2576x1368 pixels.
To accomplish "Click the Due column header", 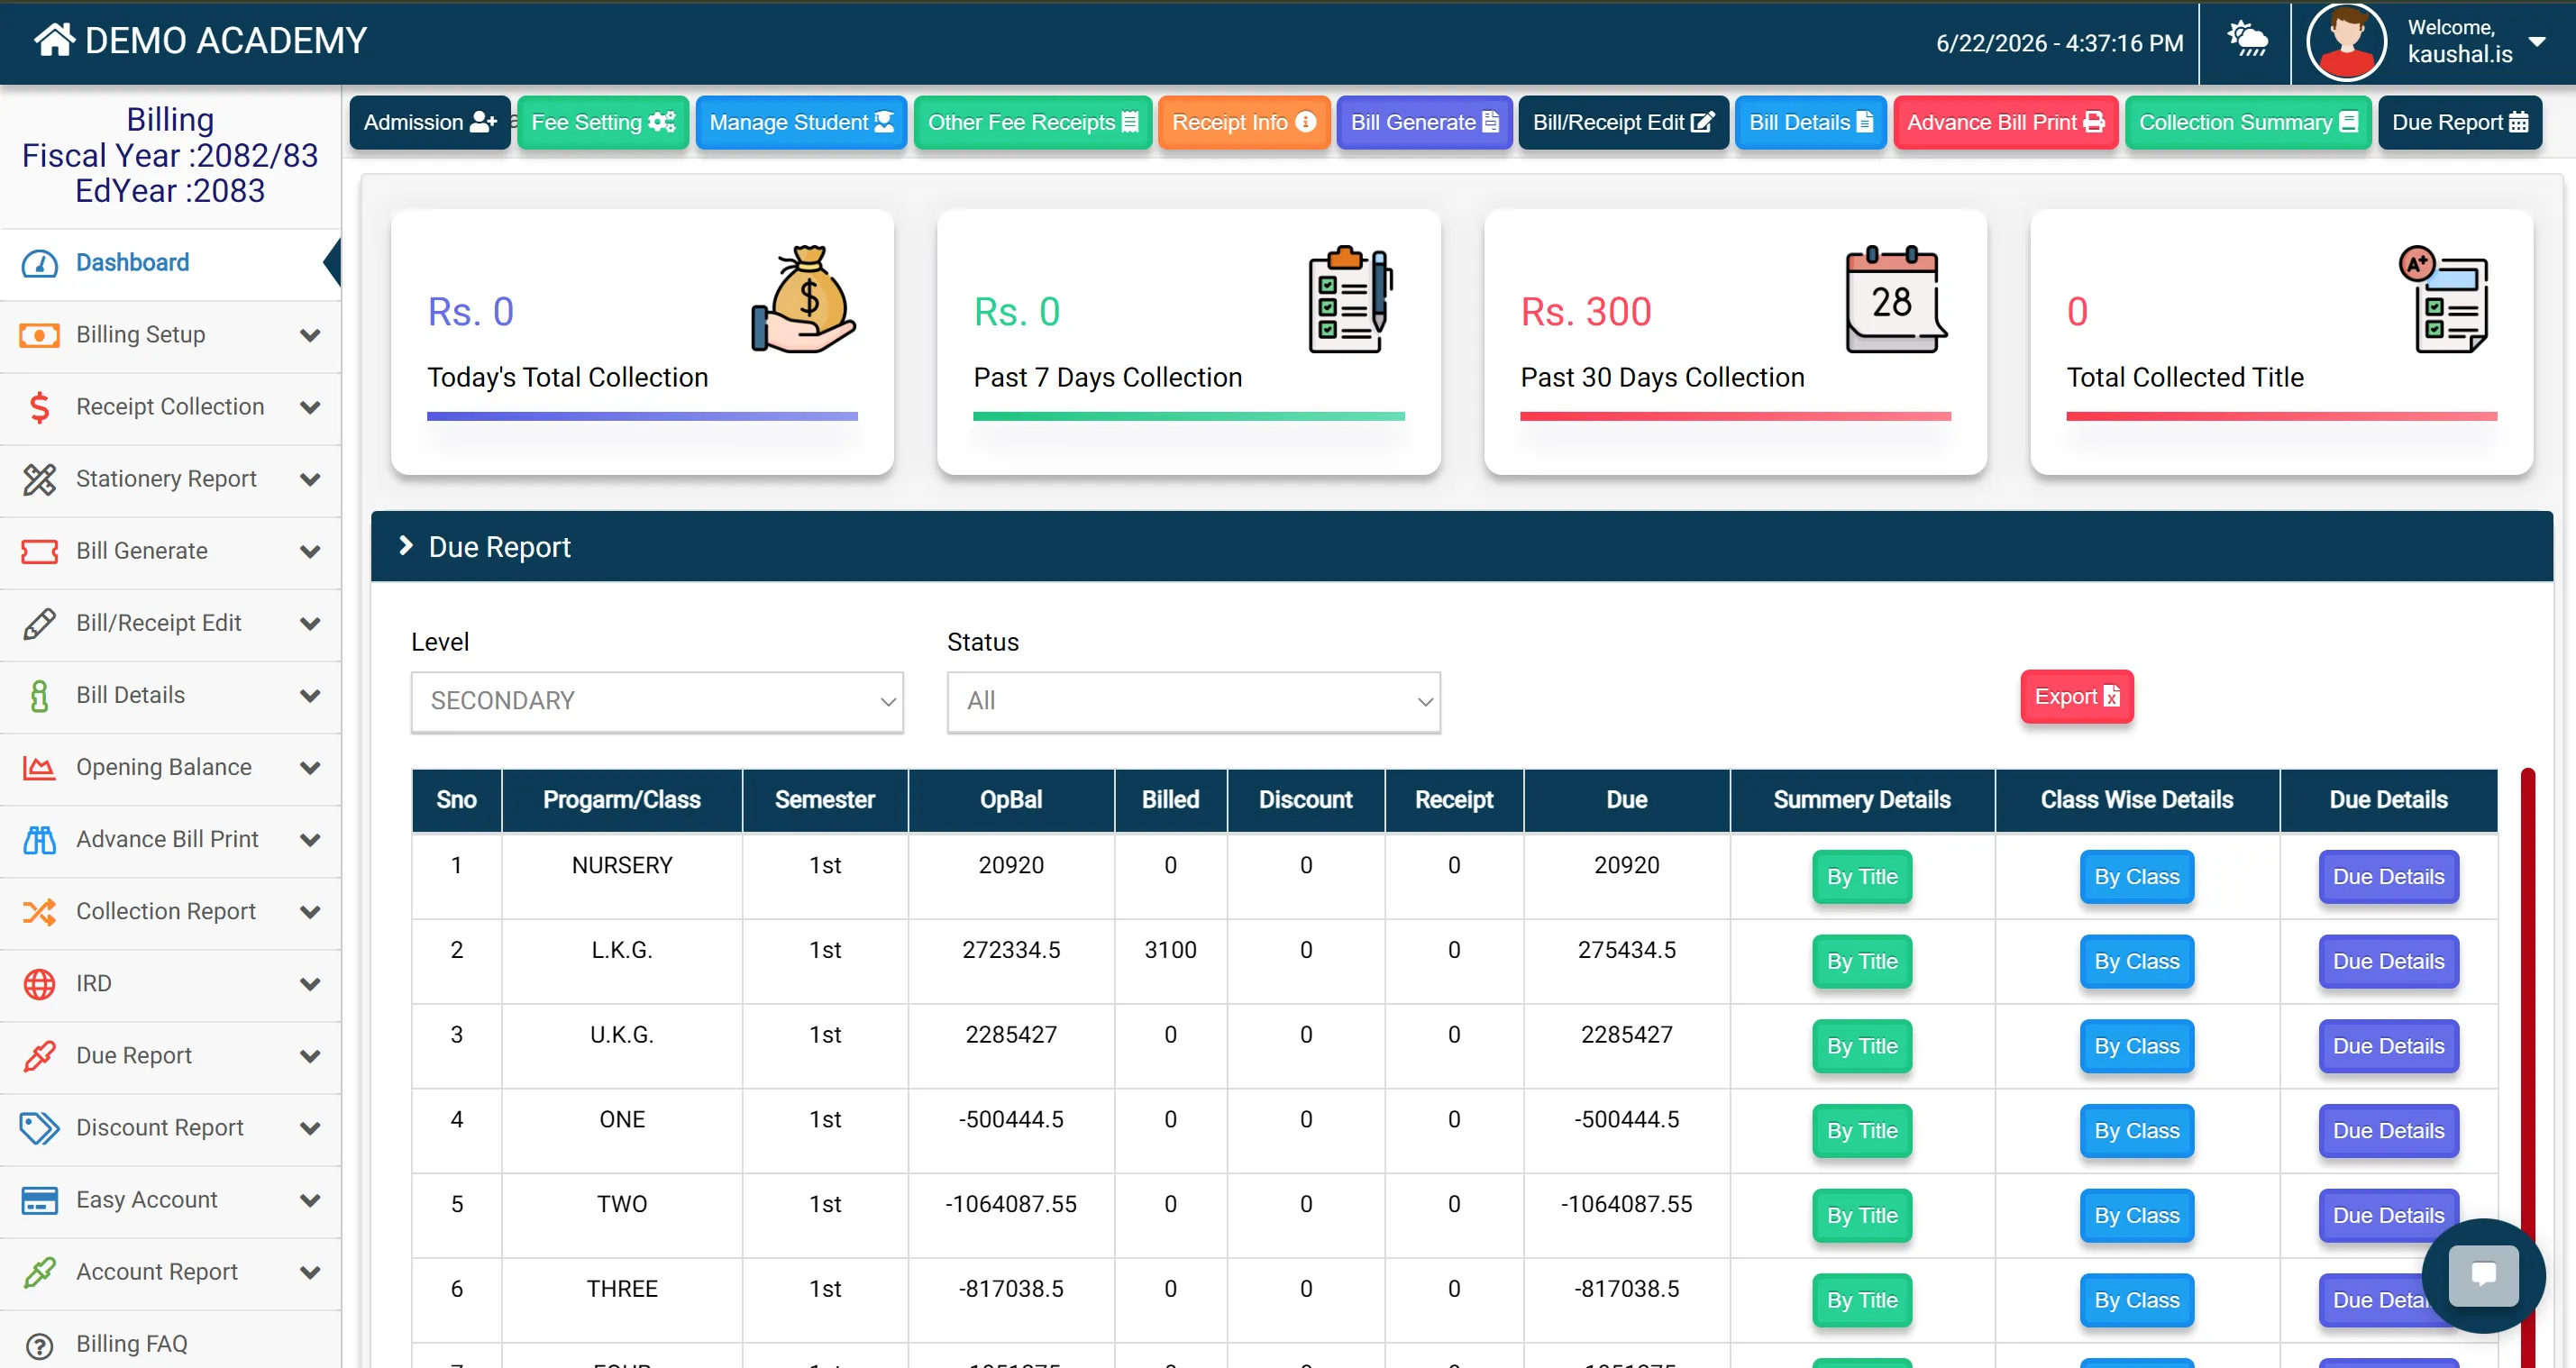I will coord(1626,799).
